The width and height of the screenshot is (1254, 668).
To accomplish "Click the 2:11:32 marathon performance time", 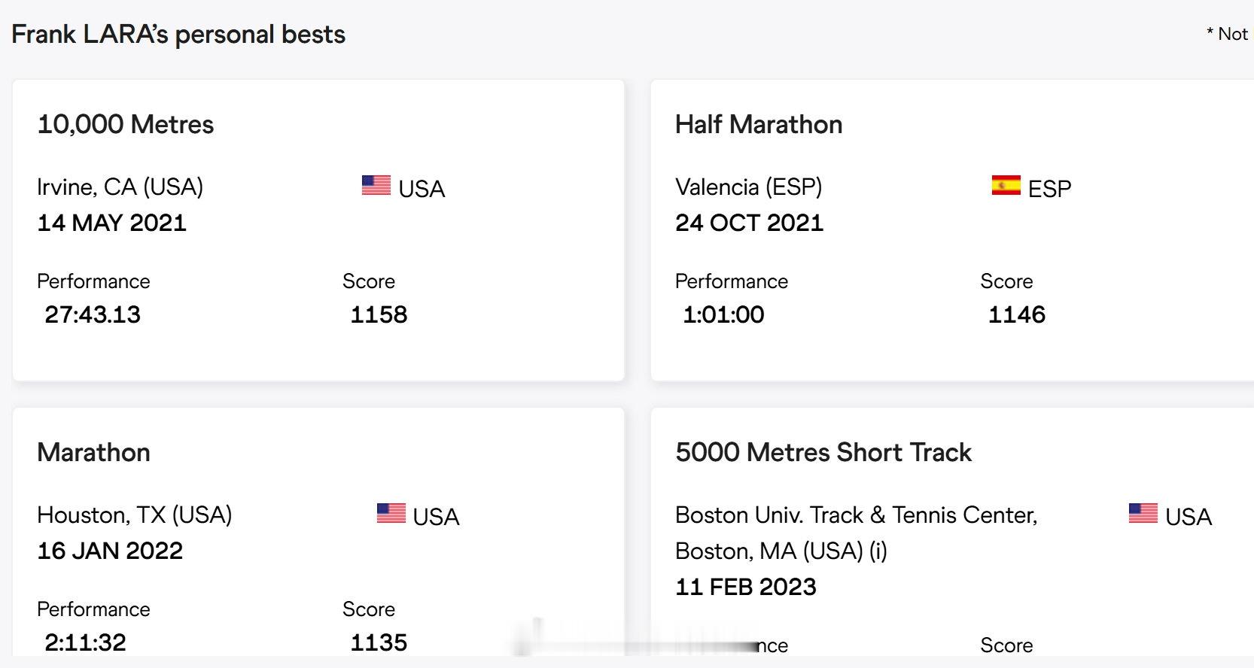I will click(x=85, y=642).
